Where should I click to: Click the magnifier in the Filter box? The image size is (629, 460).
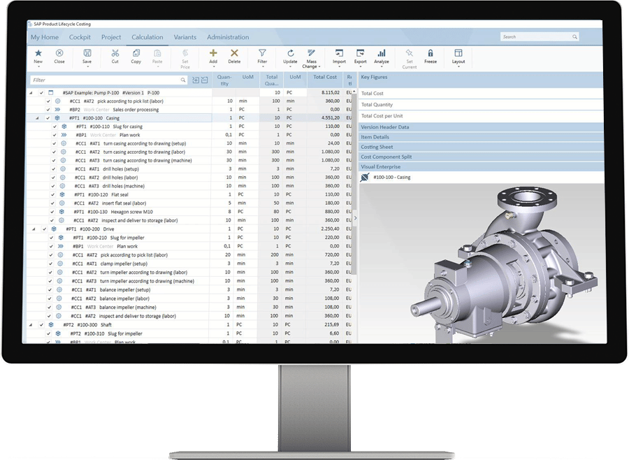click(183, 80)
